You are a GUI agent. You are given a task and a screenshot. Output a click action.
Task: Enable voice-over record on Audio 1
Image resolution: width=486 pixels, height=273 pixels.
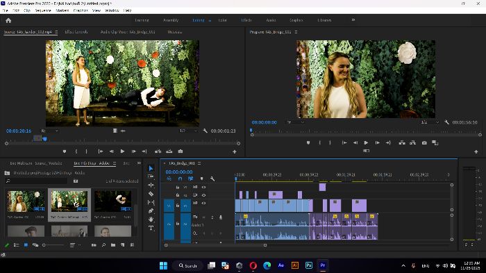[x=221, y=217]
